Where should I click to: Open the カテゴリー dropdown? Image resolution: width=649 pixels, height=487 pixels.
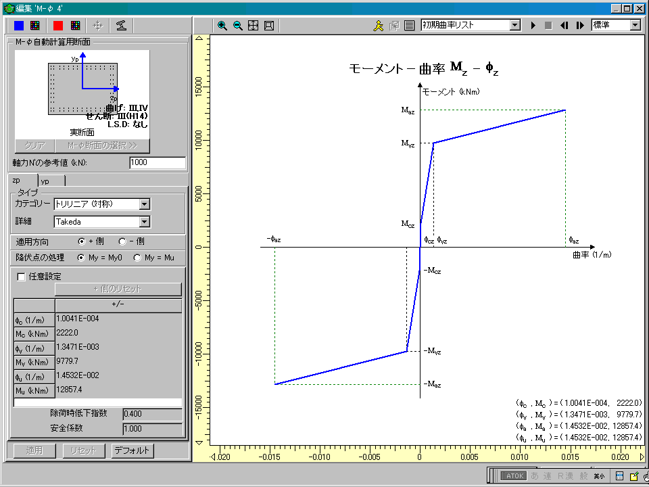tap(144, 204)
